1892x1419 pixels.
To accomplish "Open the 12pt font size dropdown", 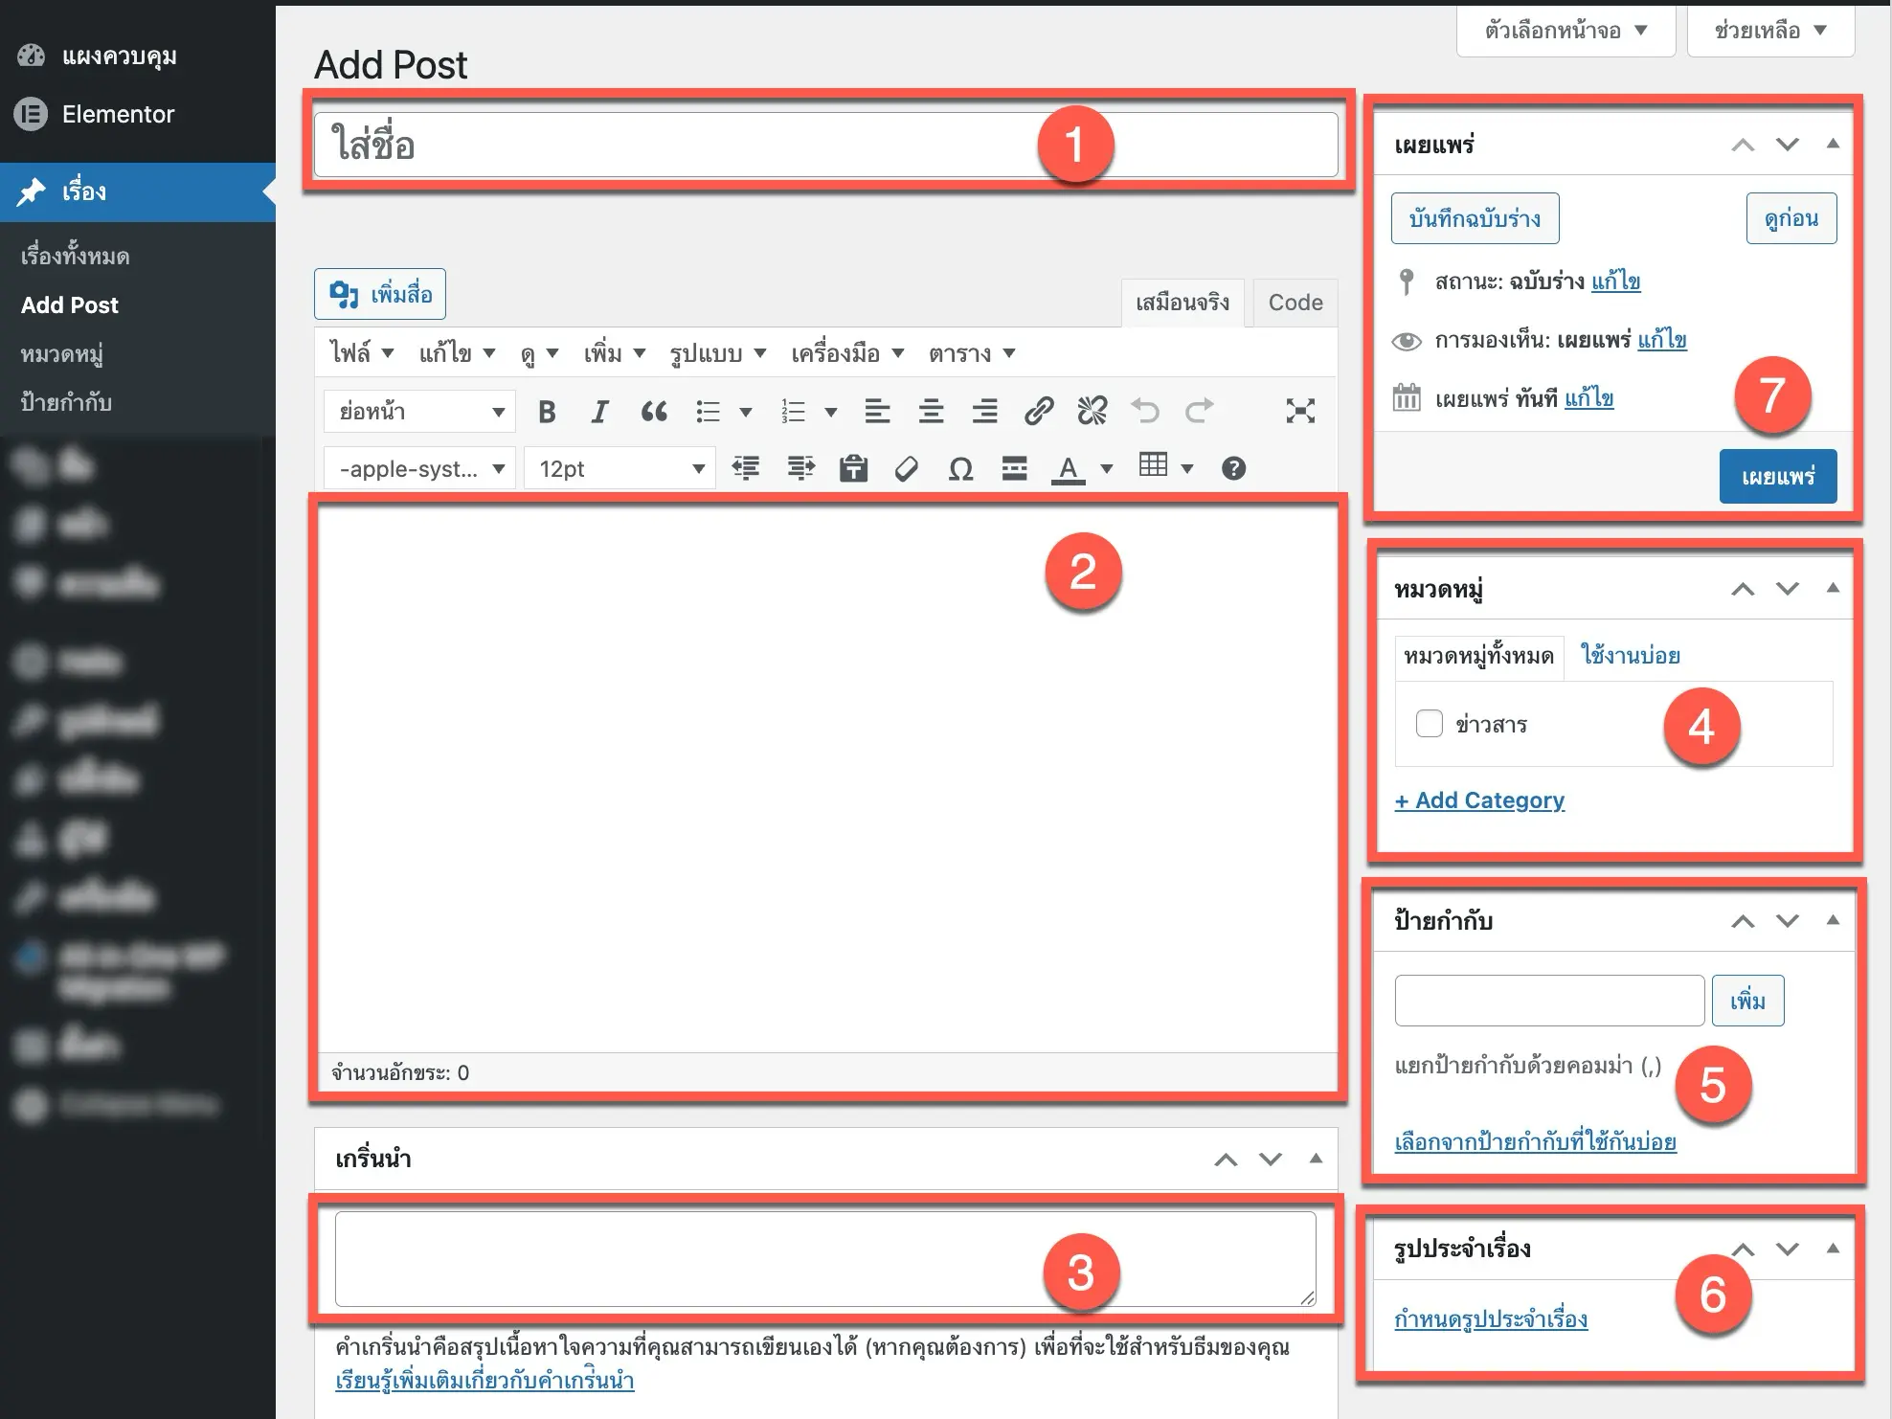I will [618, 468].
